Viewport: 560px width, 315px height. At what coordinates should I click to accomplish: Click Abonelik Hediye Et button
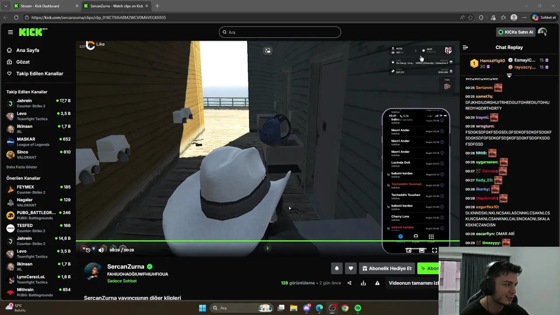(387, 269)
